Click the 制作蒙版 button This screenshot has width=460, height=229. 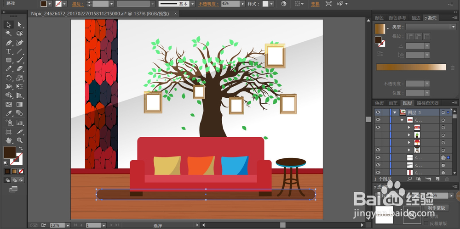pyautogui.click(x=436, y=207)
